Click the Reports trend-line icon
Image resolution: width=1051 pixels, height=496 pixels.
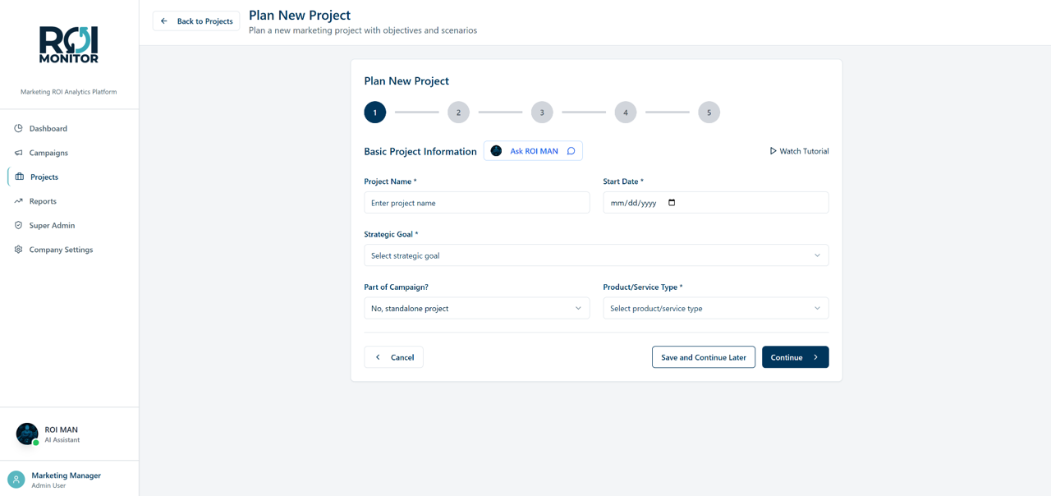click(18, 201)
